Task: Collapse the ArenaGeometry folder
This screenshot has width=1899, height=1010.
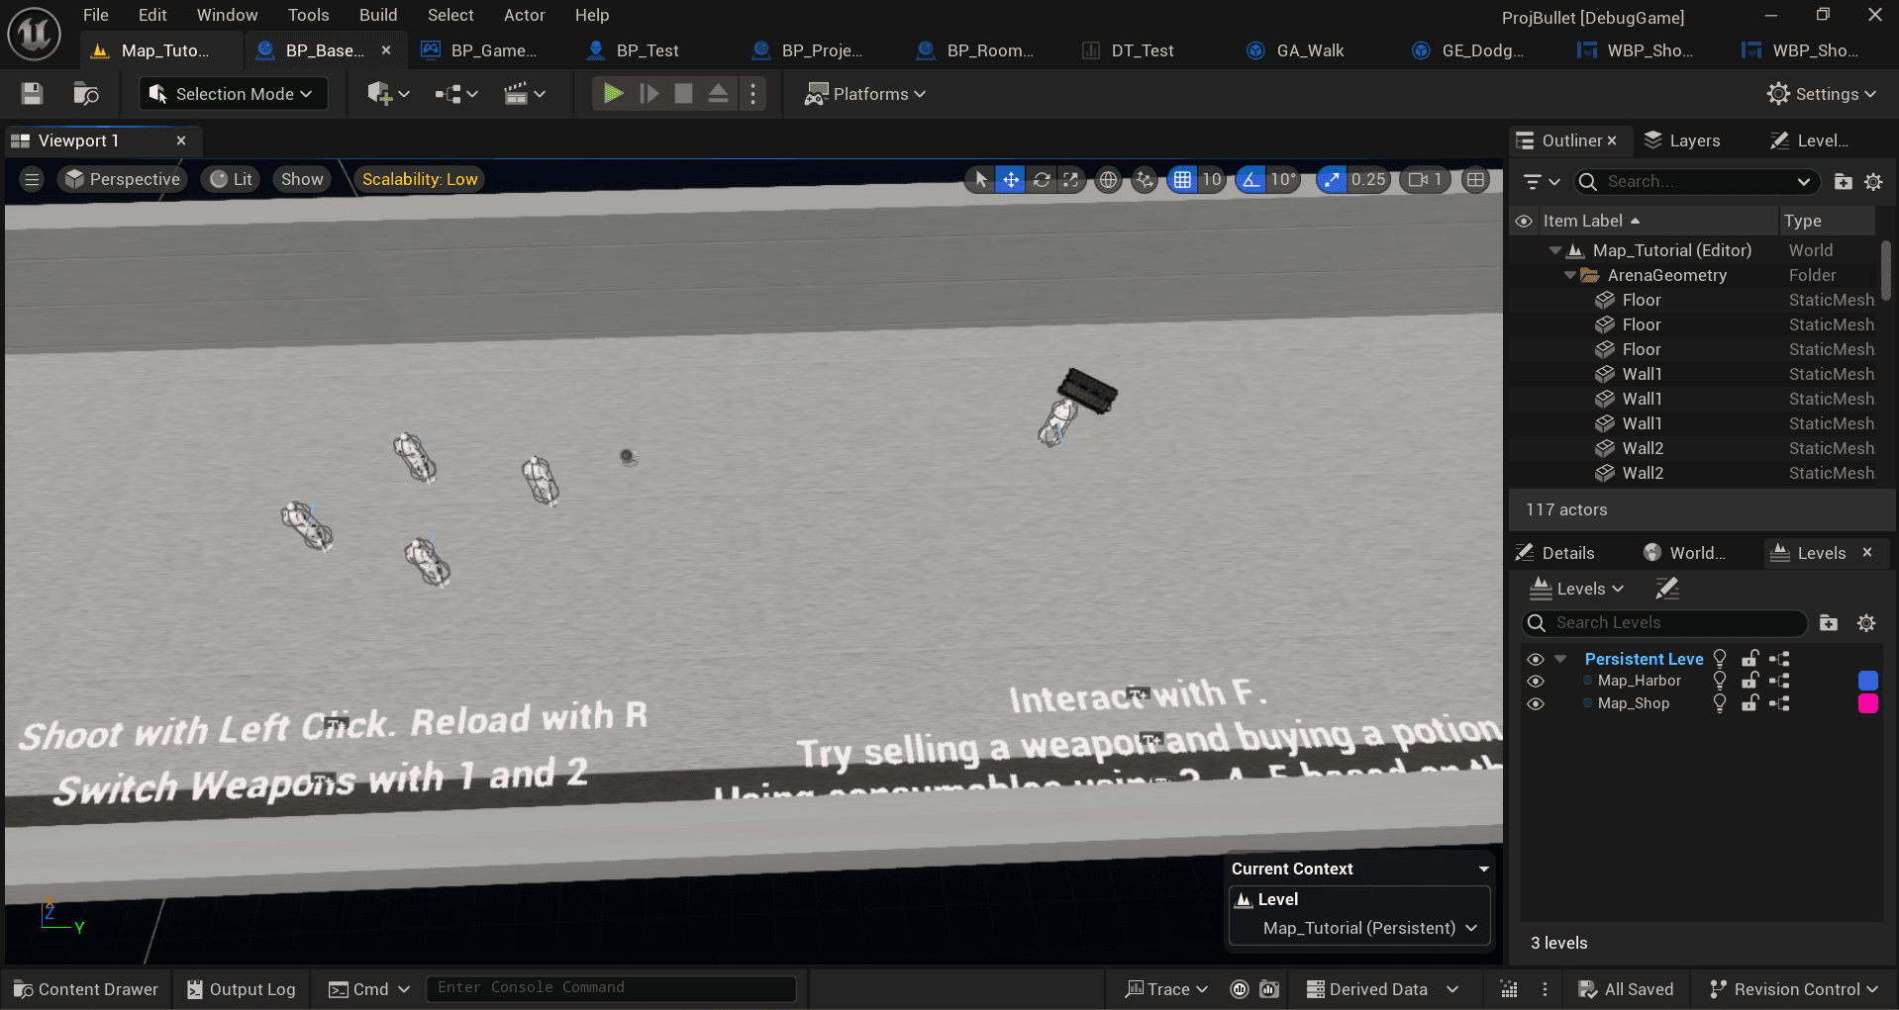Action: (x=1569, y=275)
